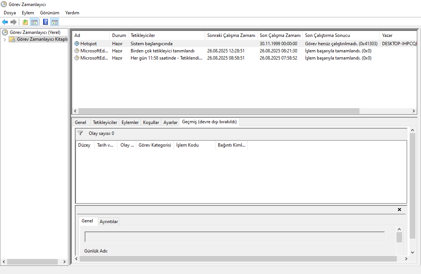Sort tasks by the Ad column header
Image resolution: width=421 pixels, height=274 pixels.
click(91, 35)
